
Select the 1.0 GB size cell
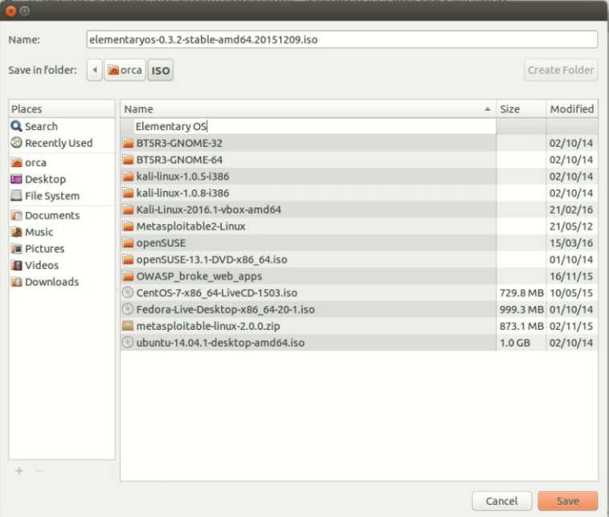click(x=515, y=343)
